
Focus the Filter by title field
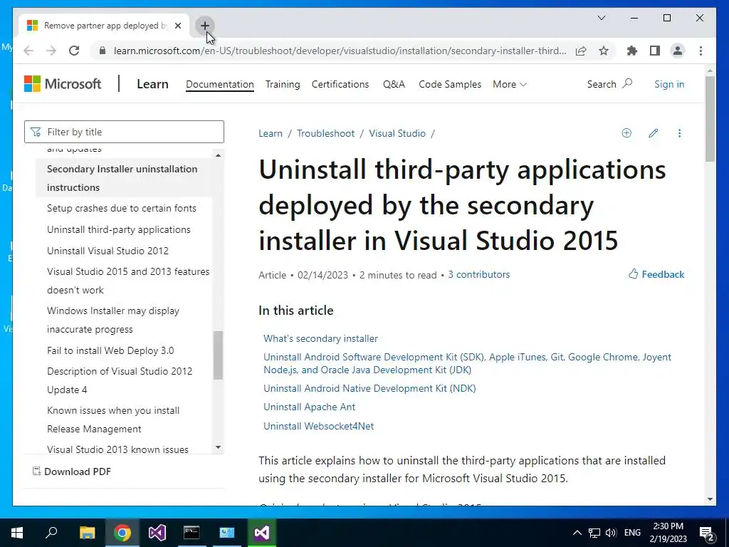[x=124, y=132]
